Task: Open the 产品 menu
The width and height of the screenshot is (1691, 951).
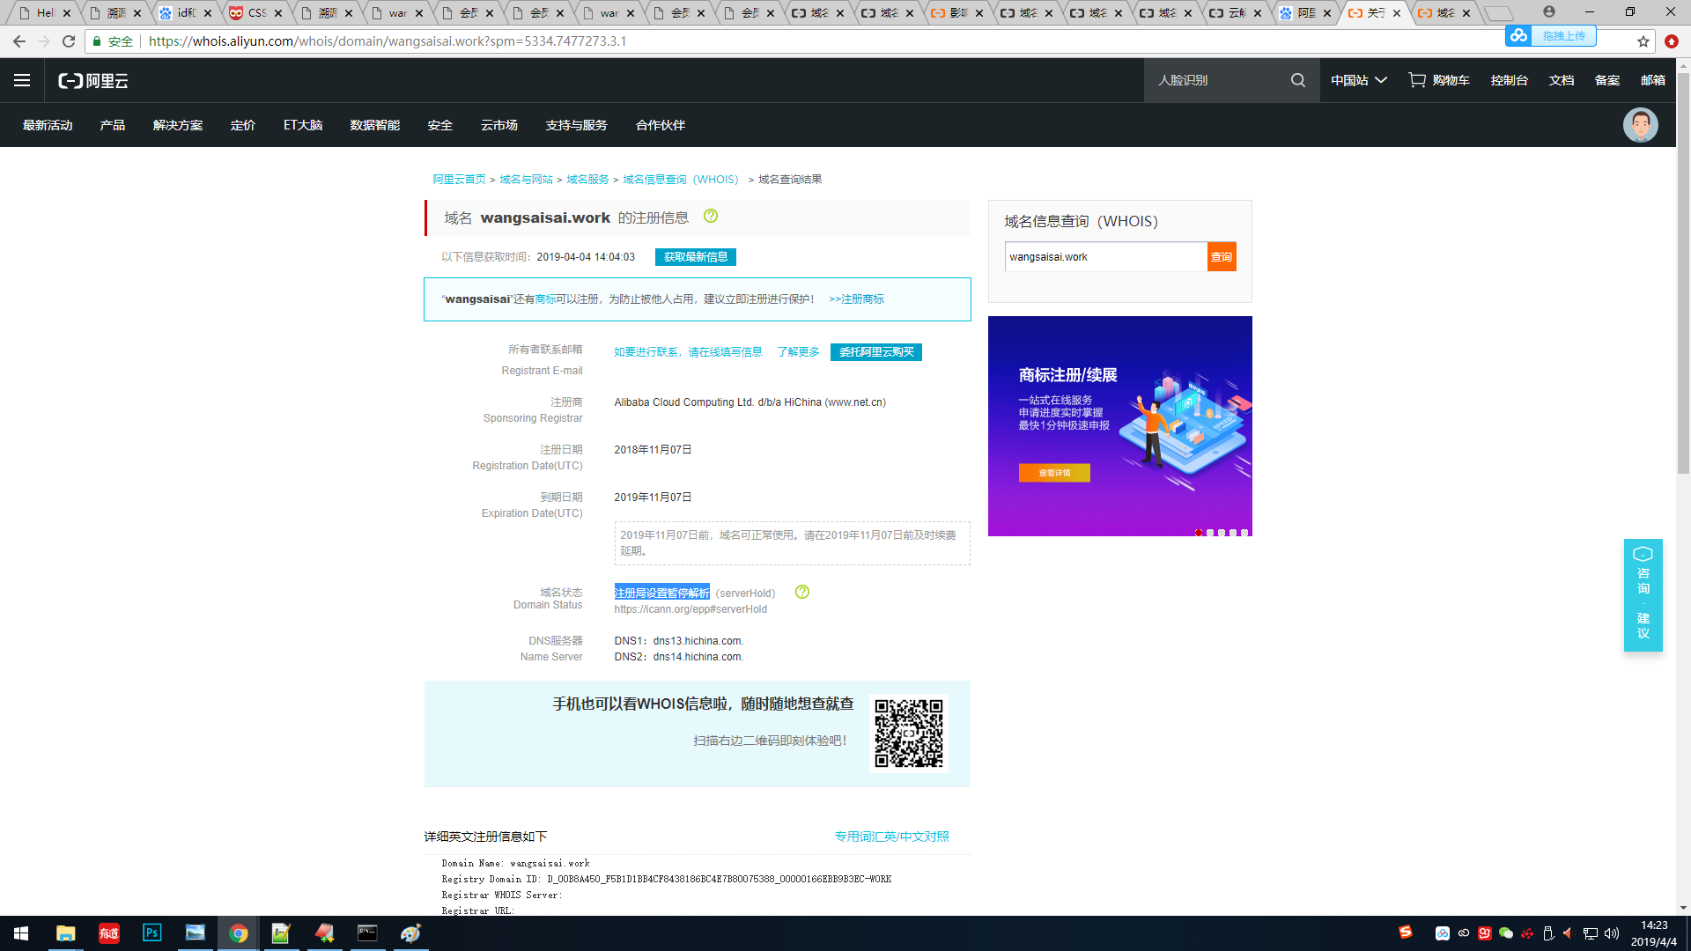Action: point(113,125)
